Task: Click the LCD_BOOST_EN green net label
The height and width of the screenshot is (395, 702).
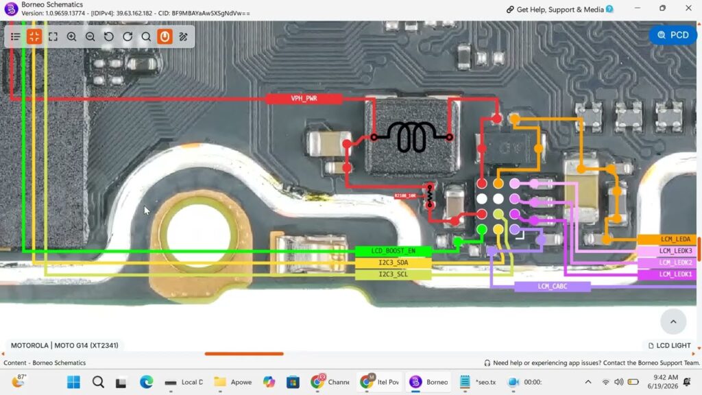Action: (x=393, y=251)
